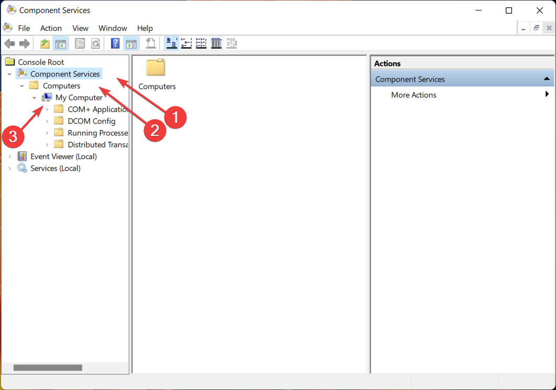Click the Up One Level toolbar icon
The height and width of the screenshot is (390, 556).
click(45, 43)
